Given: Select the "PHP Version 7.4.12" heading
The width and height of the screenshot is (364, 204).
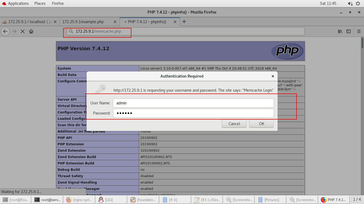Looking at the screenshot, I should pos(83,49).
